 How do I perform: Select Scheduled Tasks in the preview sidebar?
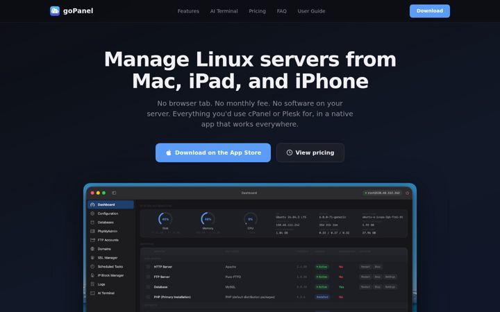[110, 266]
